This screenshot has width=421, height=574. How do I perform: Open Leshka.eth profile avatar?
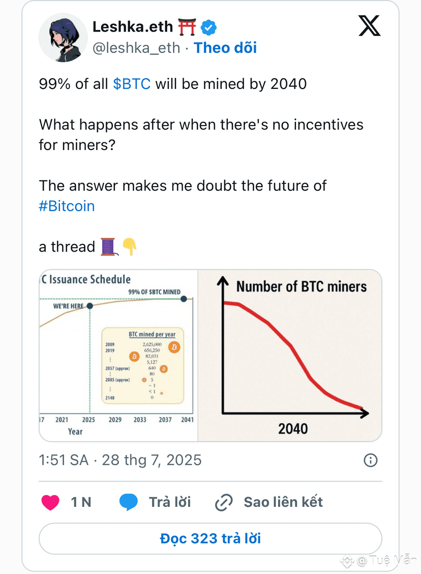(x=63, y=37)
